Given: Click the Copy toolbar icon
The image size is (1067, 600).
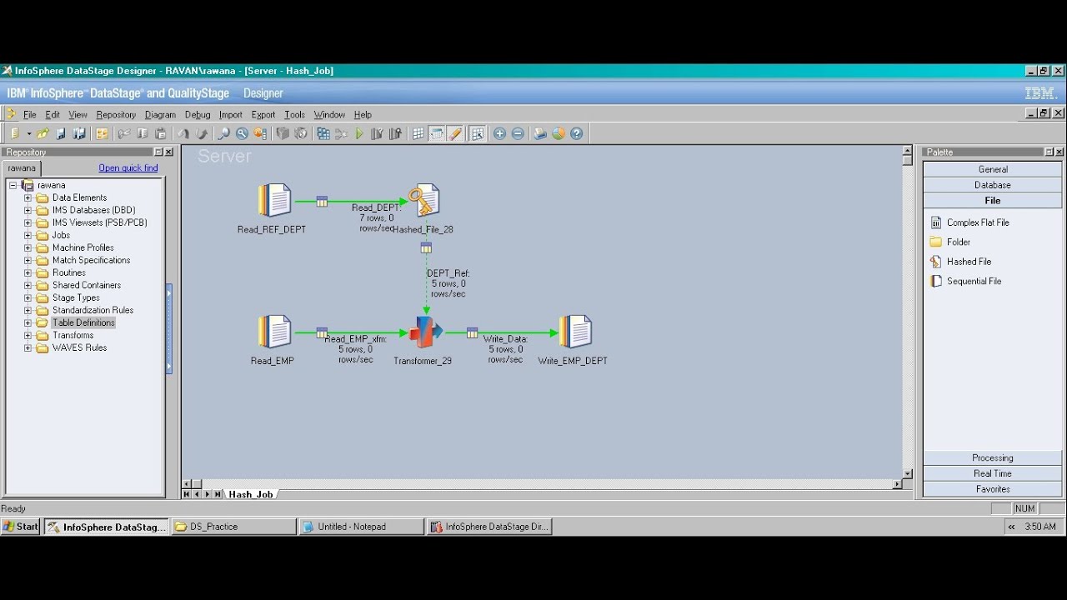Looking at the screenshot, I should pos(143,133).
